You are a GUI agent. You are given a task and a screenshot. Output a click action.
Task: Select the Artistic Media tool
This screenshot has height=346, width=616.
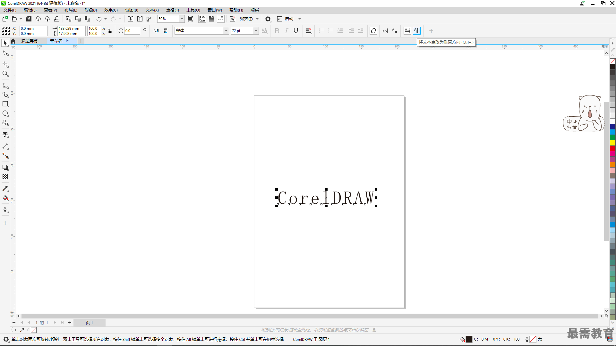coord(5,95)
